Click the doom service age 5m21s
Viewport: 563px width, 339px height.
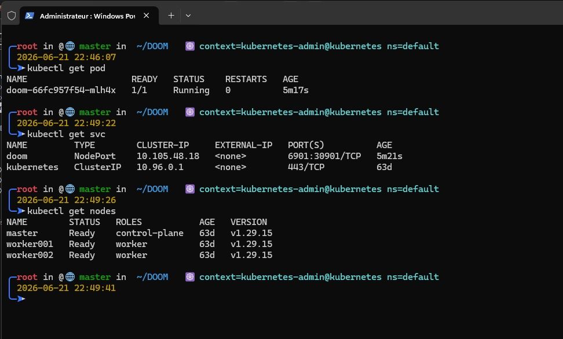pos(389,156)
